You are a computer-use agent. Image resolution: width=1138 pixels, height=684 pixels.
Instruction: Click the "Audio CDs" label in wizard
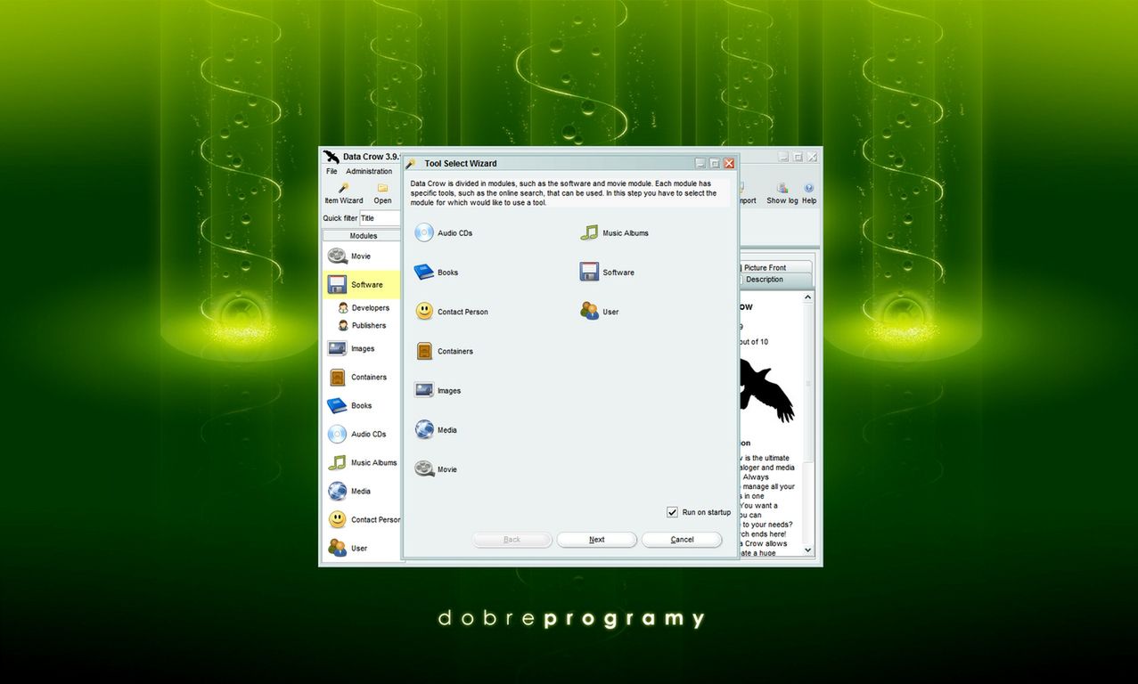pos(454,233)
